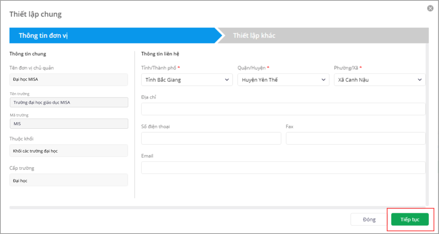Select the Email input field
This screenshot has width=439, height=234.
click(283, 168)
